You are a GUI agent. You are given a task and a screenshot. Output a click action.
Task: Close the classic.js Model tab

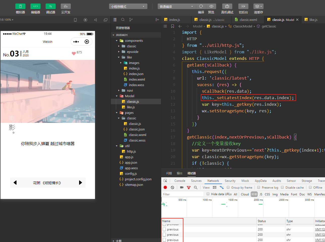(297, 20)
